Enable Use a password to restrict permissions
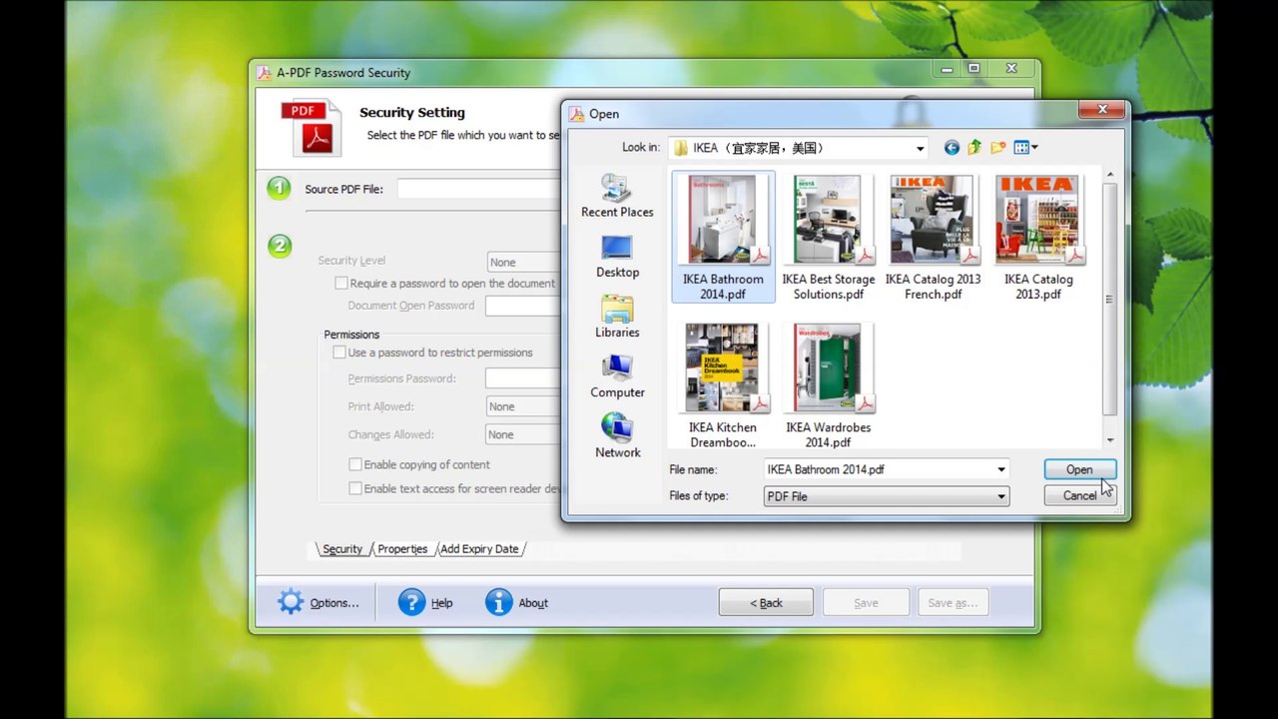1278x719 pixels. pyautogui.click(x=340, y=353)
